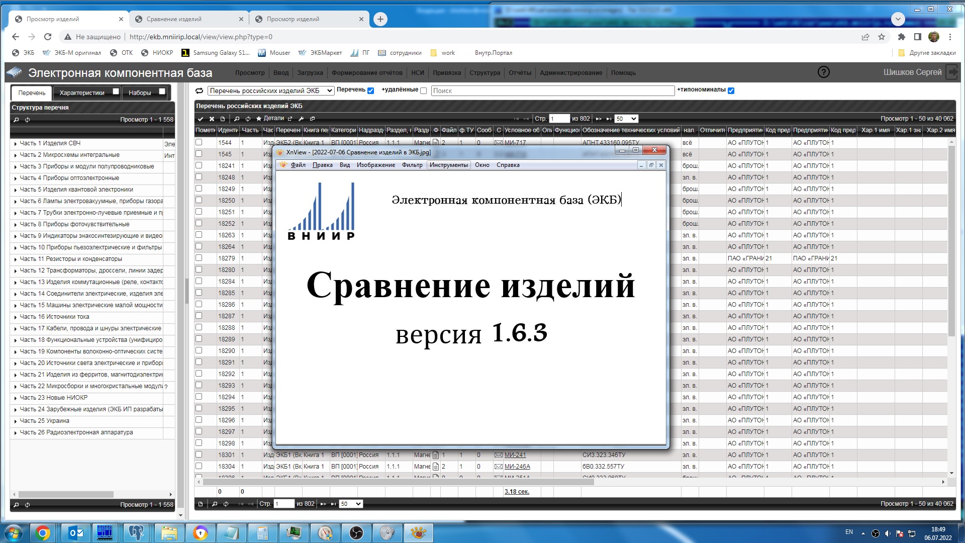Go to the next page in the top pager
Image resolution: width=965 pixels, height=543 pixels.
(x=599, y=119)
